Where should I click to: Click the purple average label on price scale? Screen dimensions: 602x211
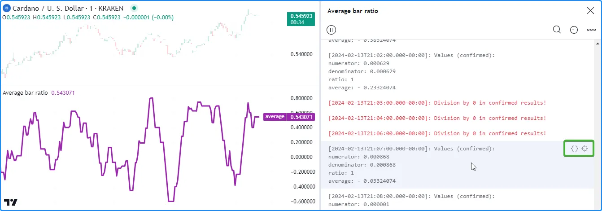[275, 117]
